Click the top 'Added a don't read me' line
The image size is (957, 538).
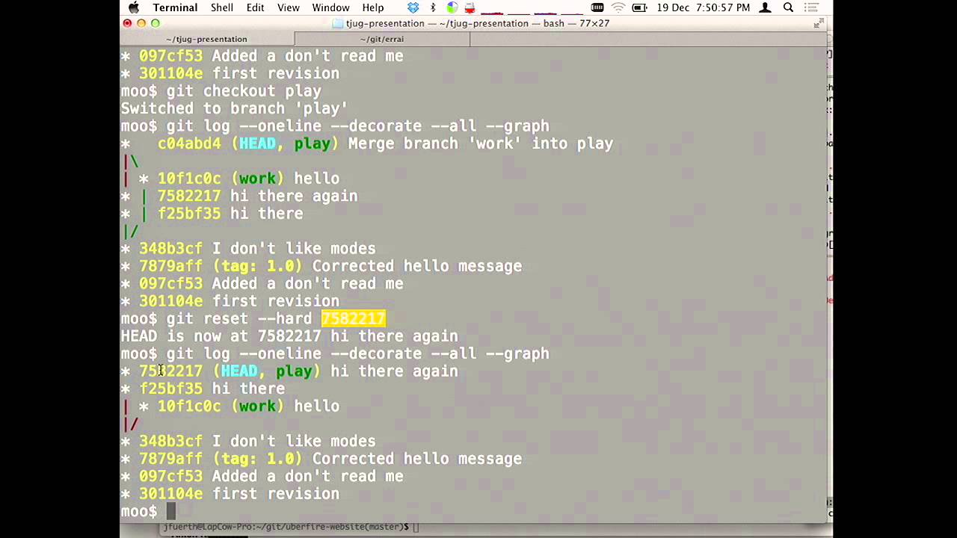[x=262, y=56]
